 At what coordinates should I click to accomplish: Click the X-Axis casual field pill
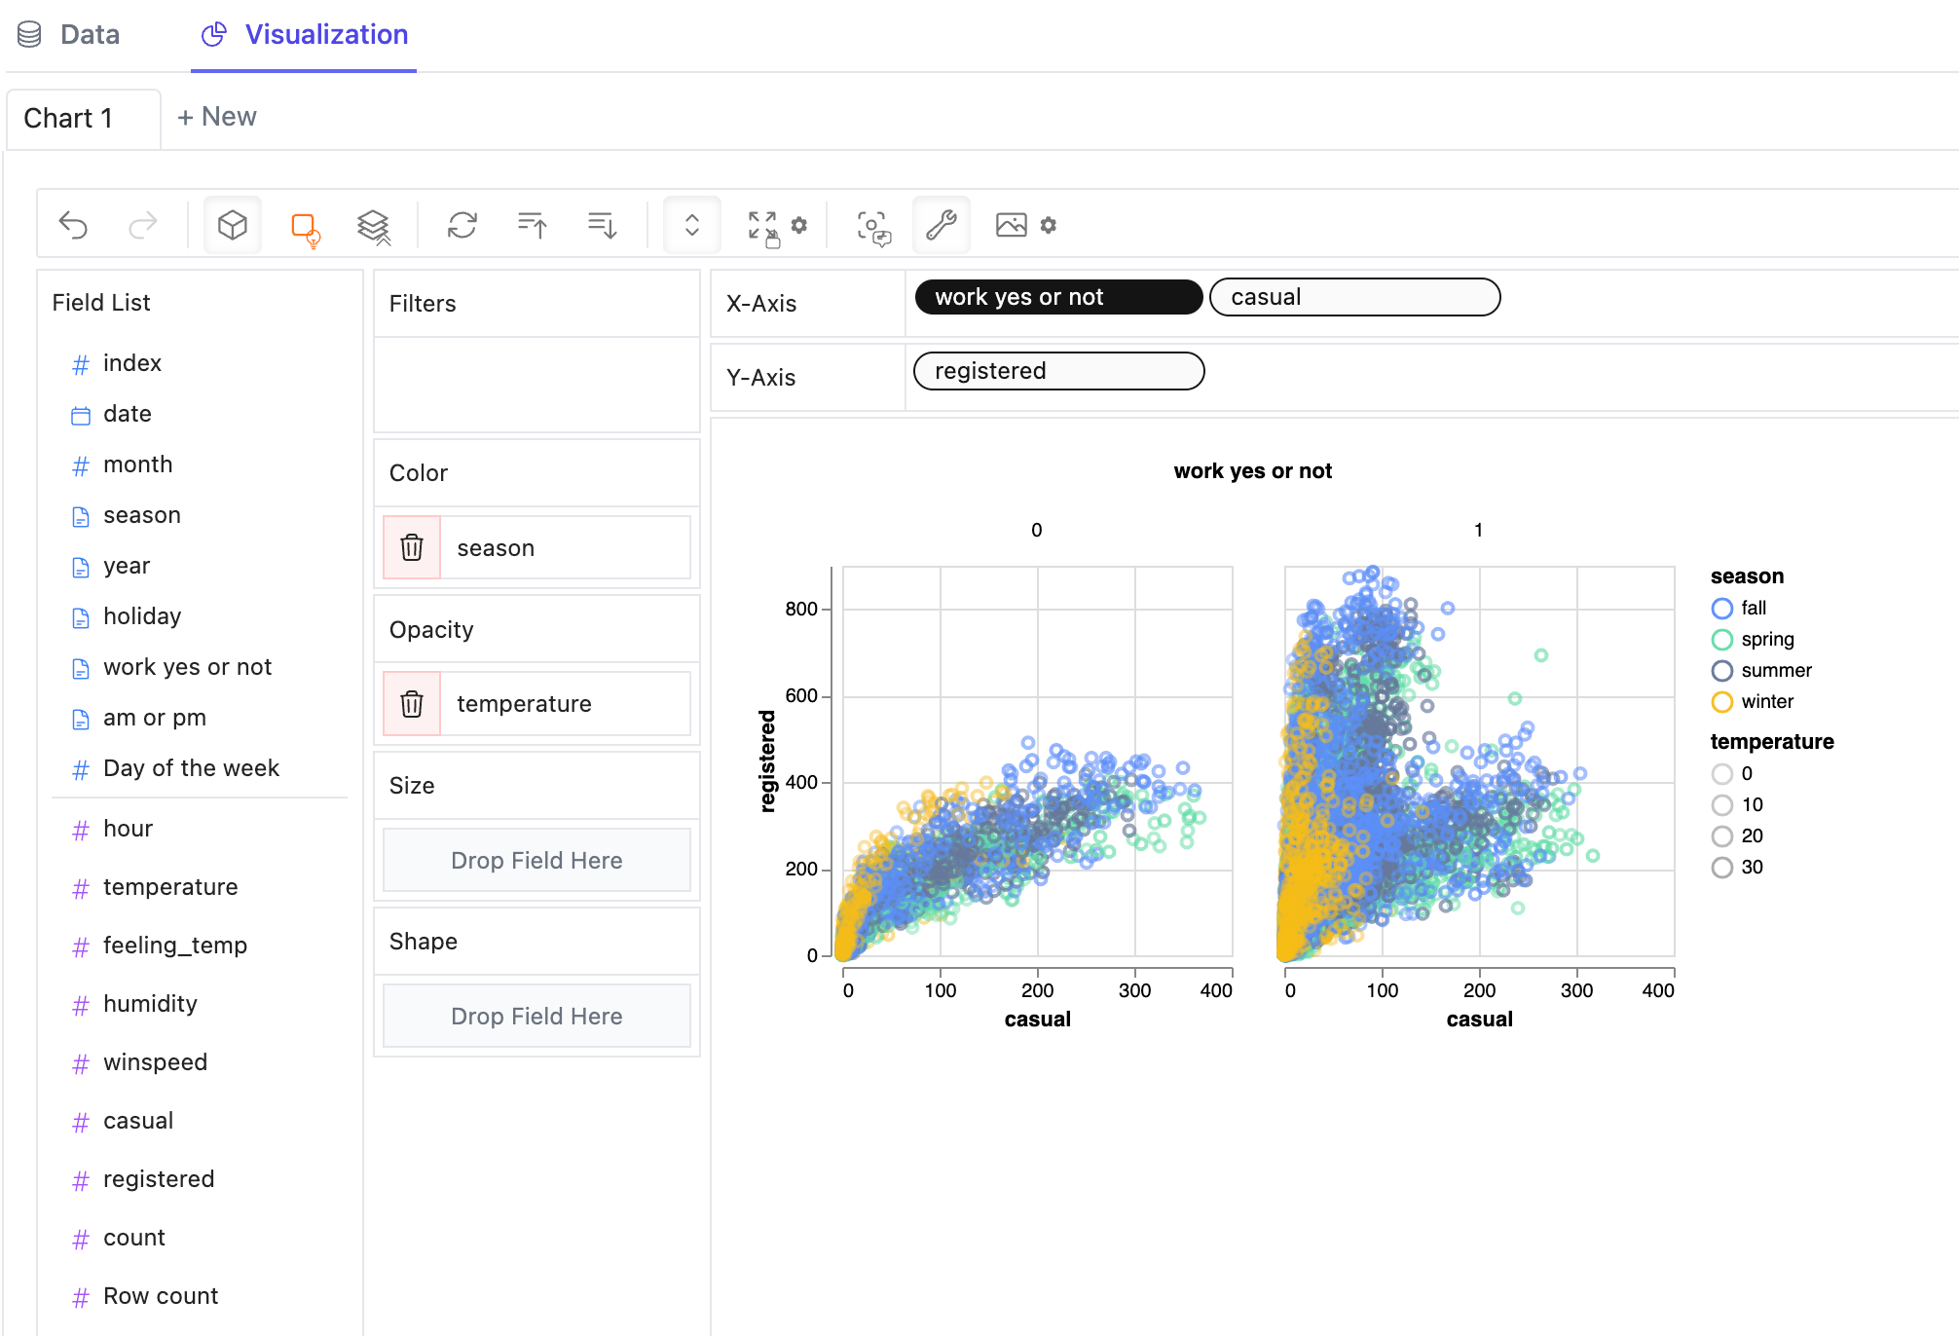(x=1353, y=296)
